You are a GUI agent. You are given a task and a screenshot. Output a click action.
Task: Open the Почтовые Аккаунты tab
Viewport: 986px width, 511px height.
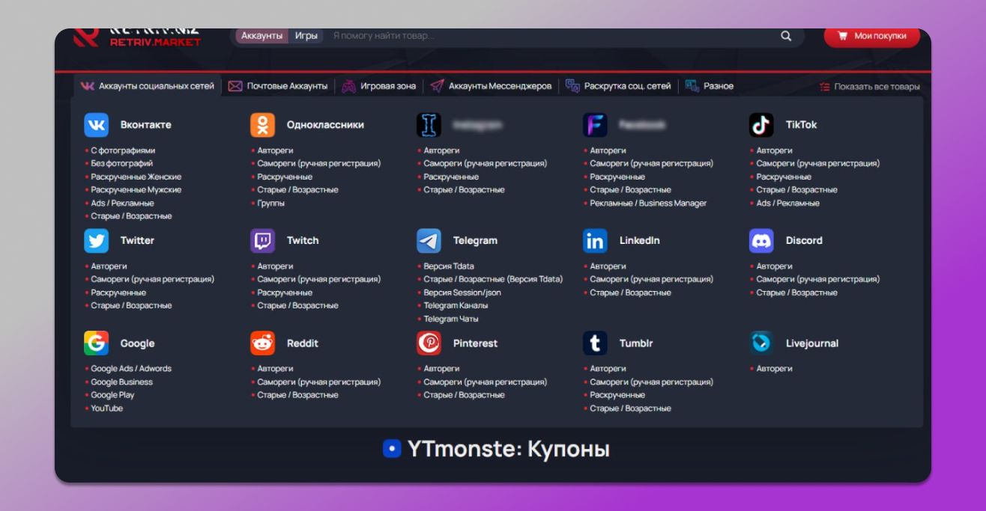click(278, 86)
